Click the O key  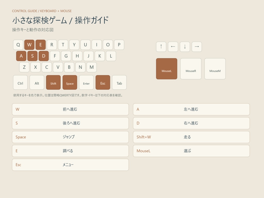[108, 45]
